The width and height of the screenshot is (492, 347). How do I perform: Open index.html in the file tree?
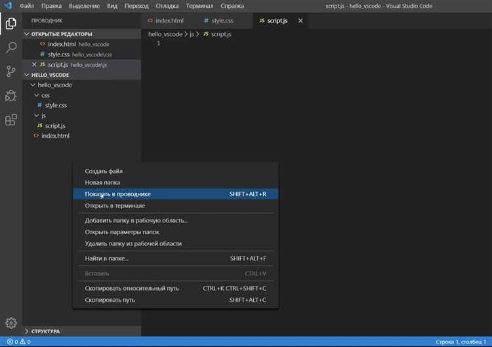81,136
